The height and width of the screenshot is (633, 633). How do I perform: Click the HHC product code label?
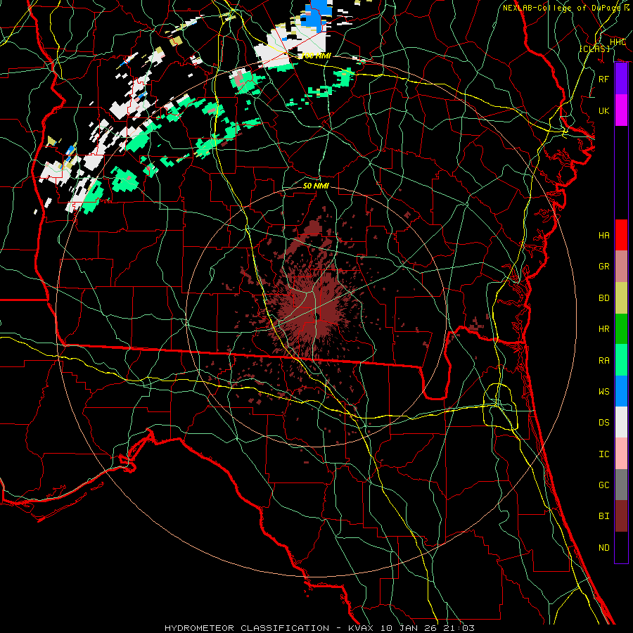(x=618, y=42)
